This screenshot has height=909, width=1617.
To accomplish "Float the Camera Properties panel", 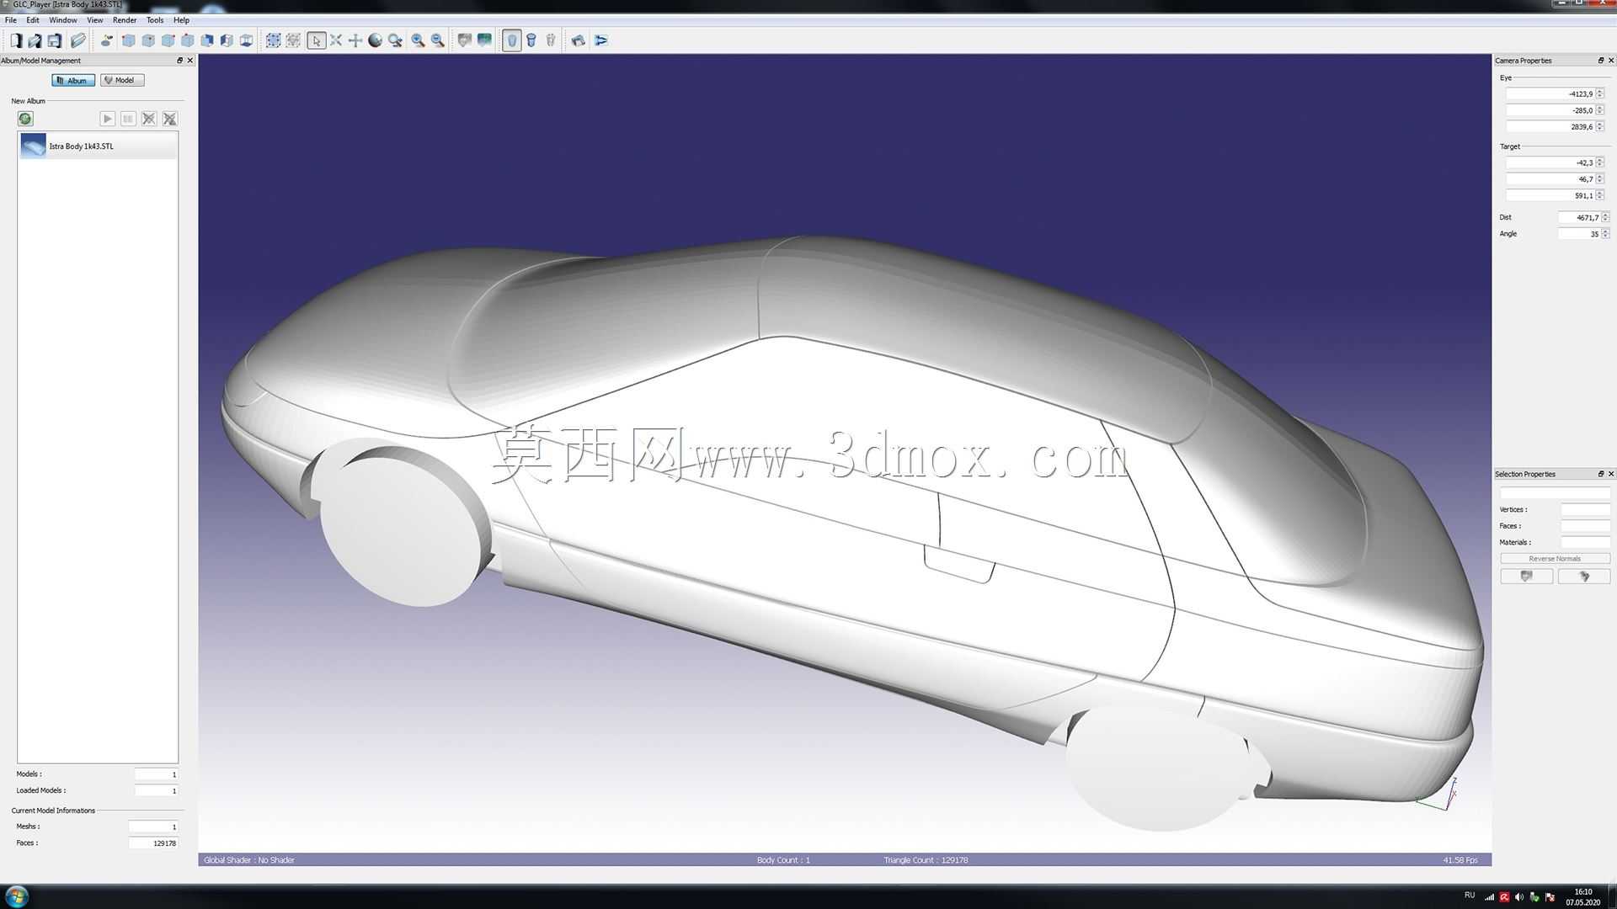I will [1601, 61].
